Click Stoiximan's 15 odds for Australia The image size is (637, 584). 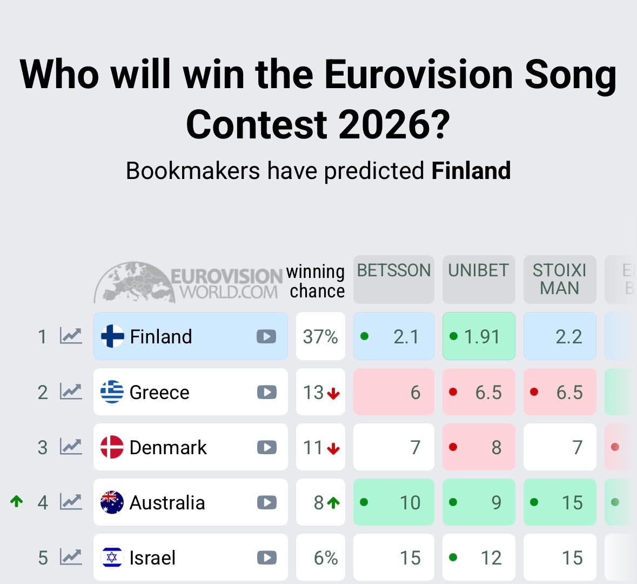click(x=560, y=502)
